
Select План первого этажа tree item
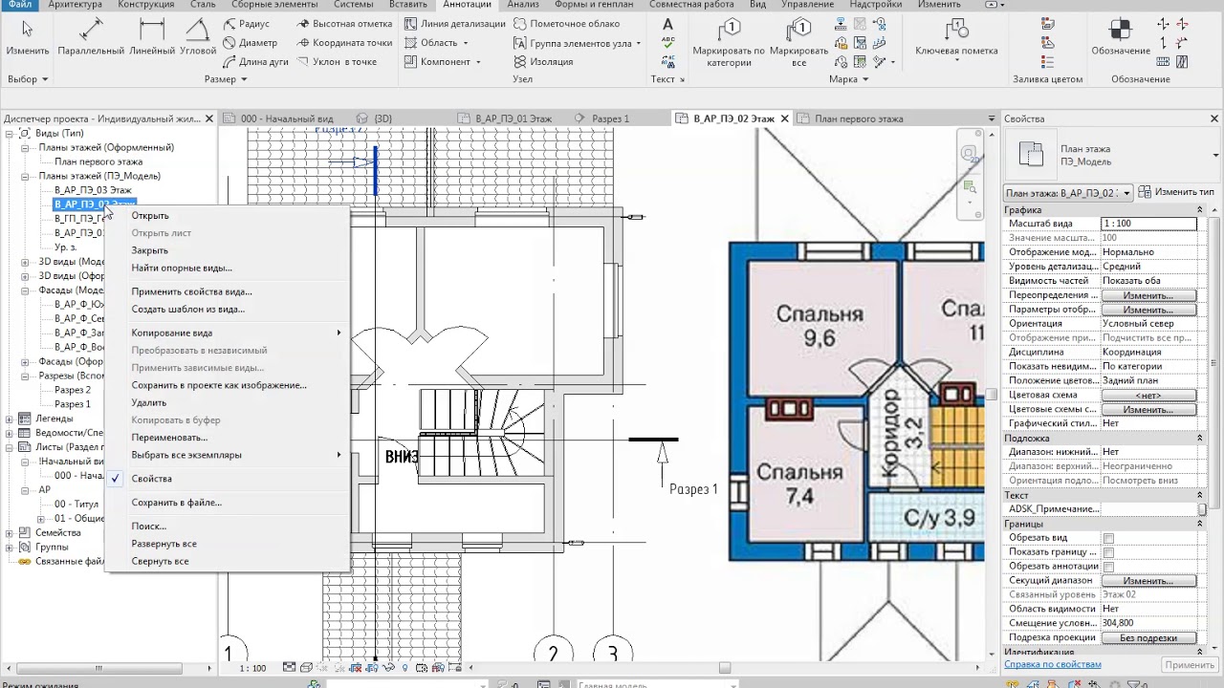pos(98,161)
